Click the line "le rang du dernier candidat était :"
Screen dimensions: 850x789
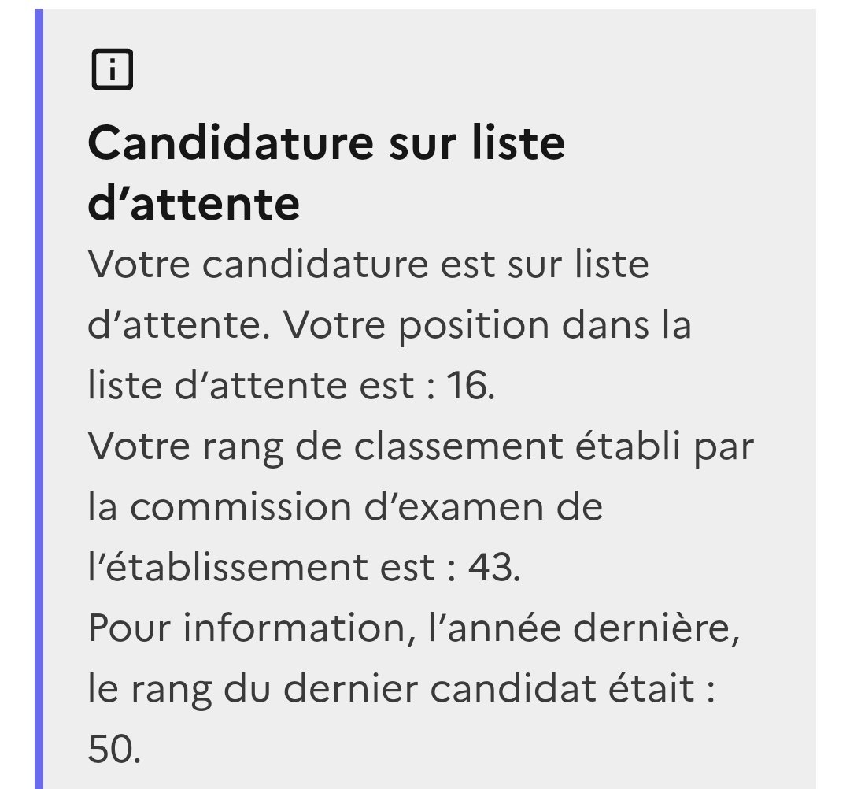[x=401, y=689]
